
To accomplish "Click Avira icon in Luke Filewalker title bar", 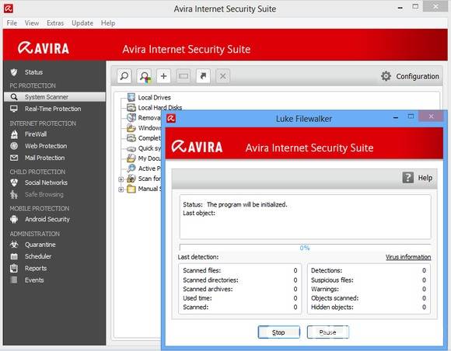I will 171,118.
